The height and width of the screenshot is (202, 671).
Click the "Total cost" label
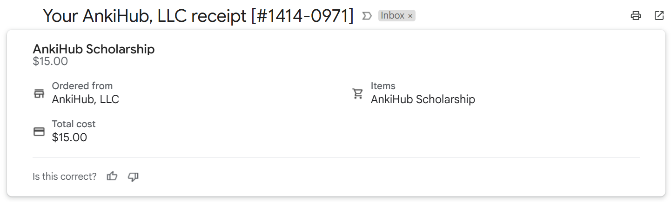(x=74, y=124)
